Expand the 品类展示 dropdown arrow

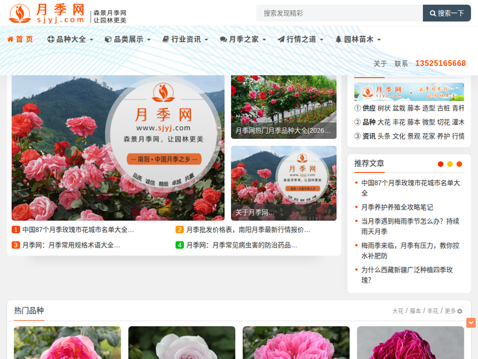click(149, 39)
